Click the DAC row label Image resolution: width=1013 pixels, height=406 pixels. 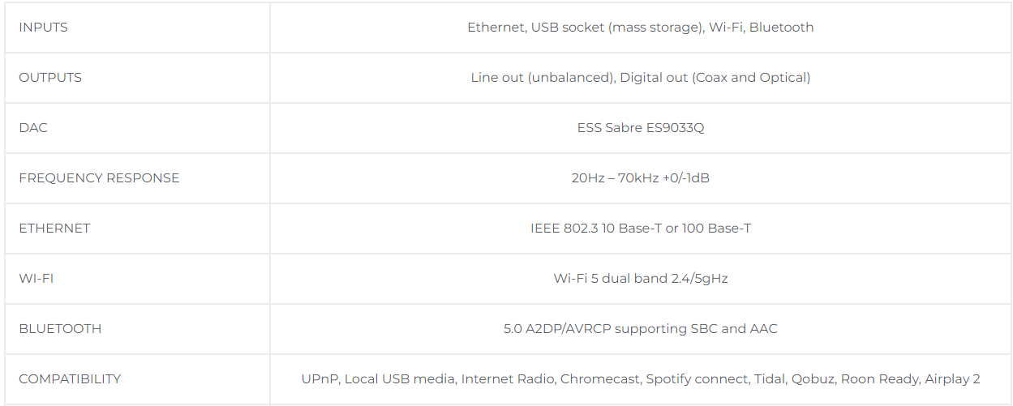click(33, 128)
